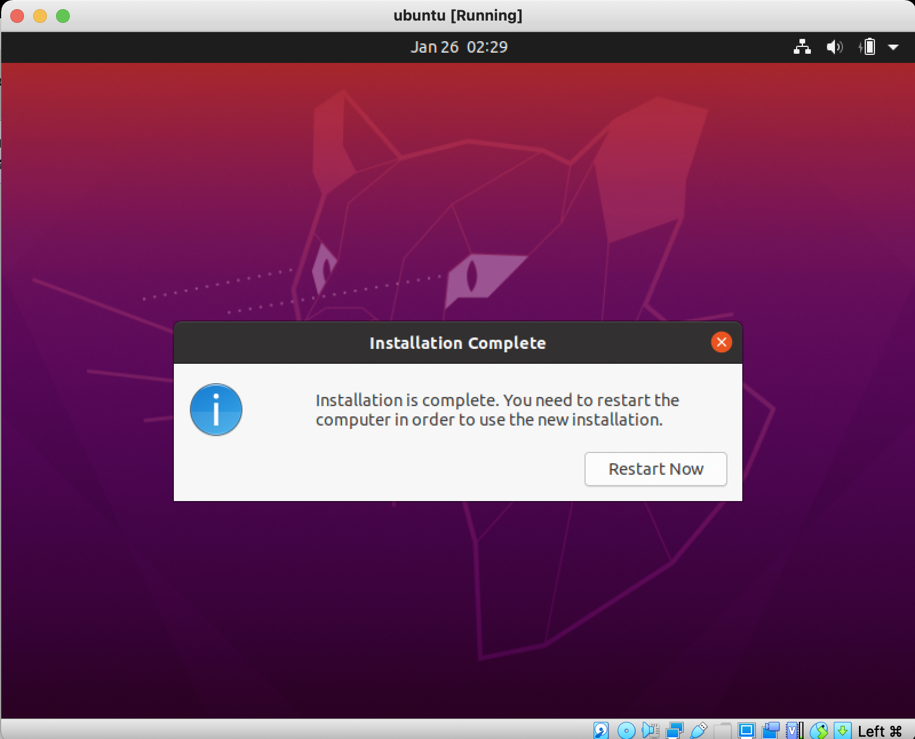This screenshot has height=739, width=915.
Task: Click the VirtualBox mouse integration icon
Action: click(x=819, y=730)
